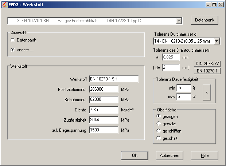Image resolution: width=226 pixels, height=166 pixels.
Task: Cancel dialog with Abbrechen button
Action: (x=169, y=155)
